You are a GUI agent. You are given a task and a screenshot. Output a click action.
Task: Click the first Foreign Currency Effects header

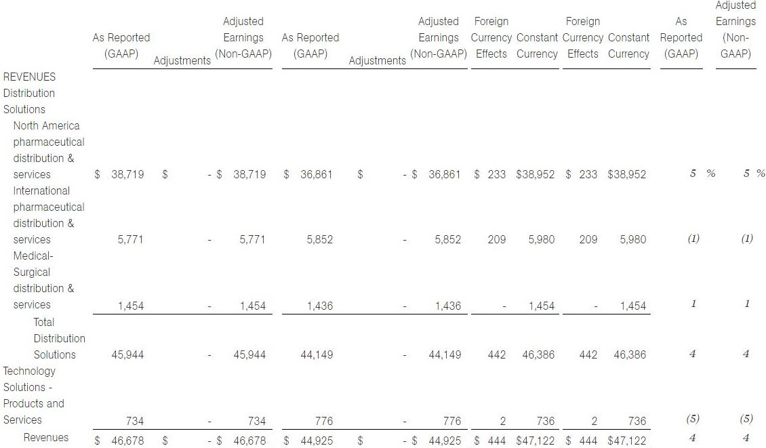[491, 38]
